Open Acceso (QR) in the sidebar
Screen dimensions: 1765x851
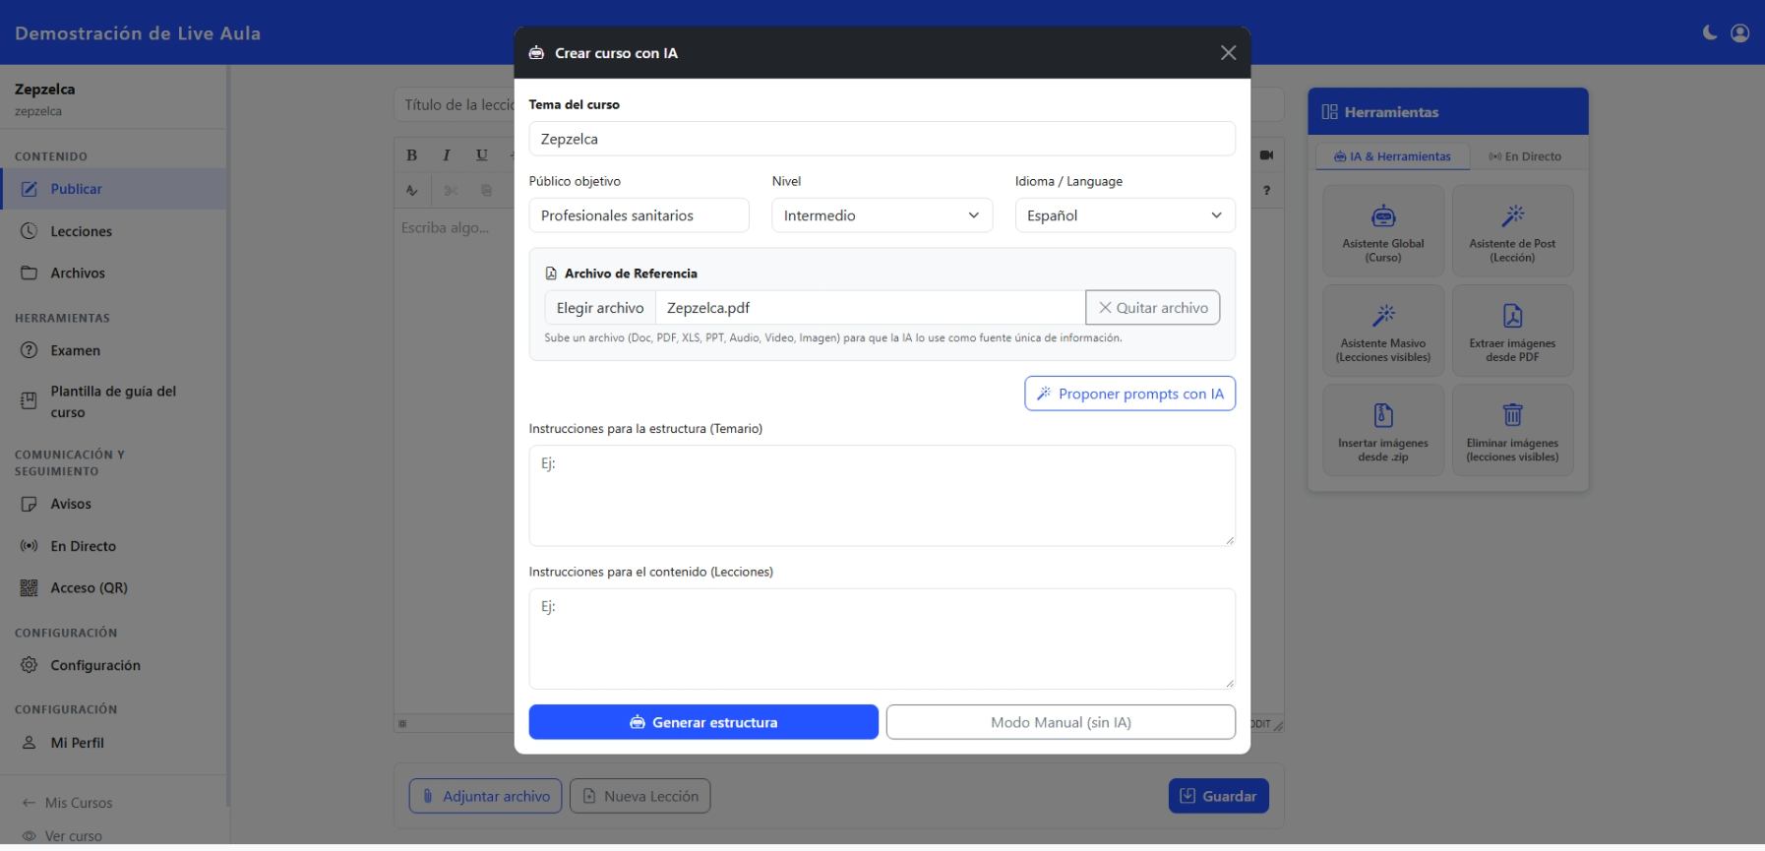point(114,587)
